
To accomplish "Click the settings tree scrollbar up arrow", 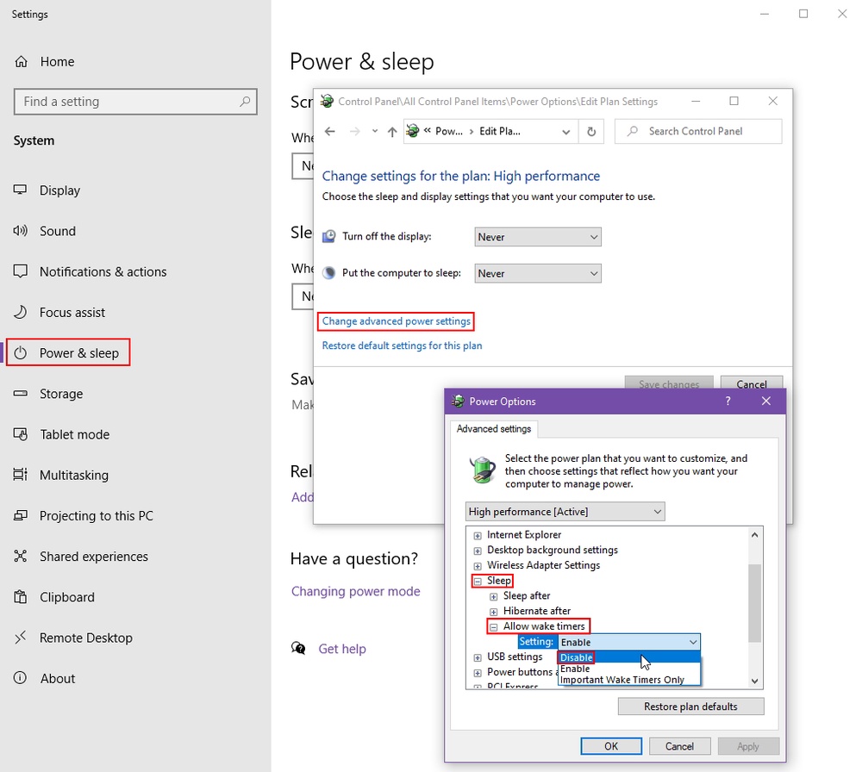I will coord(755,535).
